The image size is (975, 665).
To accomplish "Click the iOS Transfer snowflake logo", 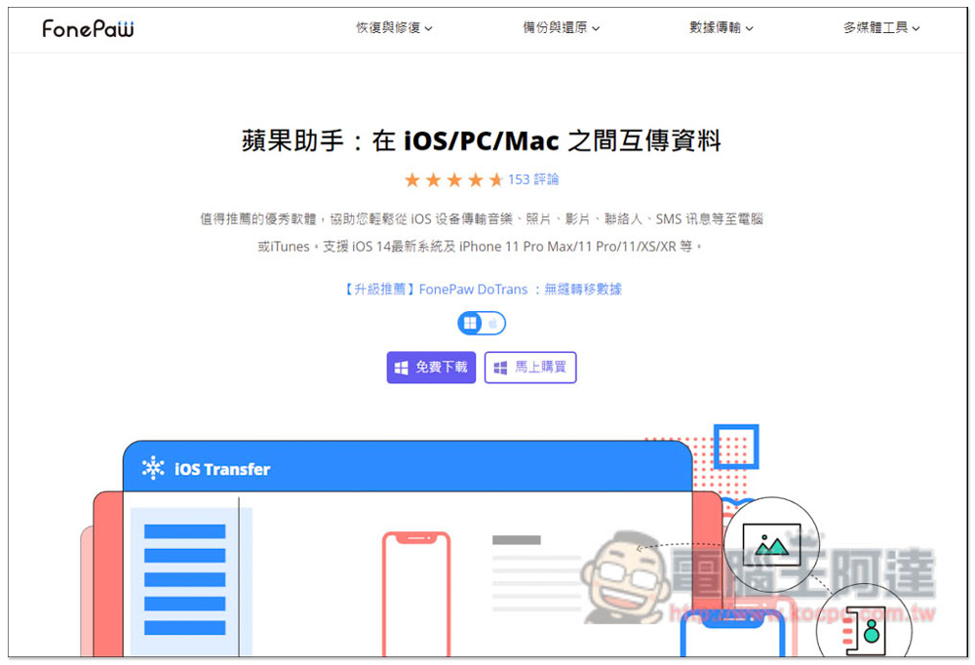I will tap(153, 469).
